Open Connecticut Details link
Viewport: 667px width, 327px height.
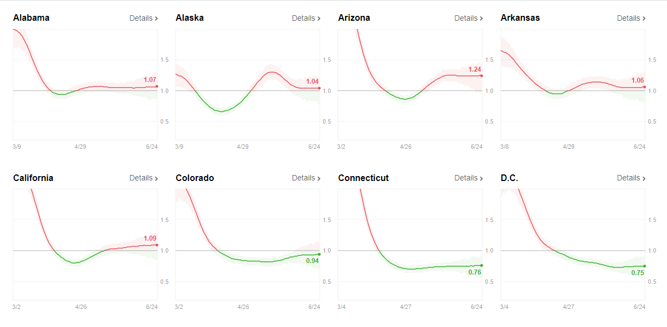[469, 178]
